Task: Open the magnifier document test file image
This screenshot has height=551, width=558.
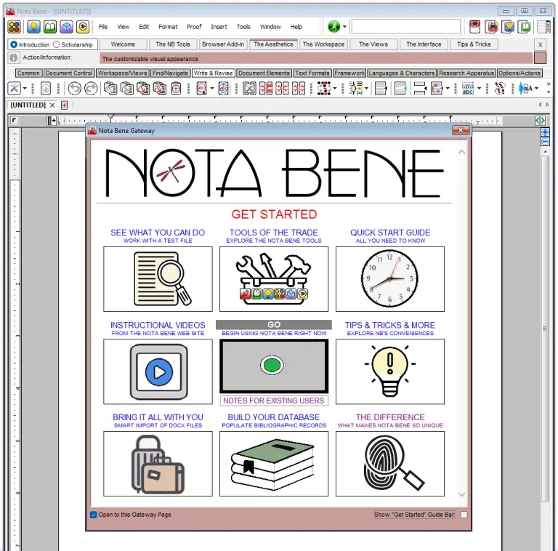Action: pos(158,278)
